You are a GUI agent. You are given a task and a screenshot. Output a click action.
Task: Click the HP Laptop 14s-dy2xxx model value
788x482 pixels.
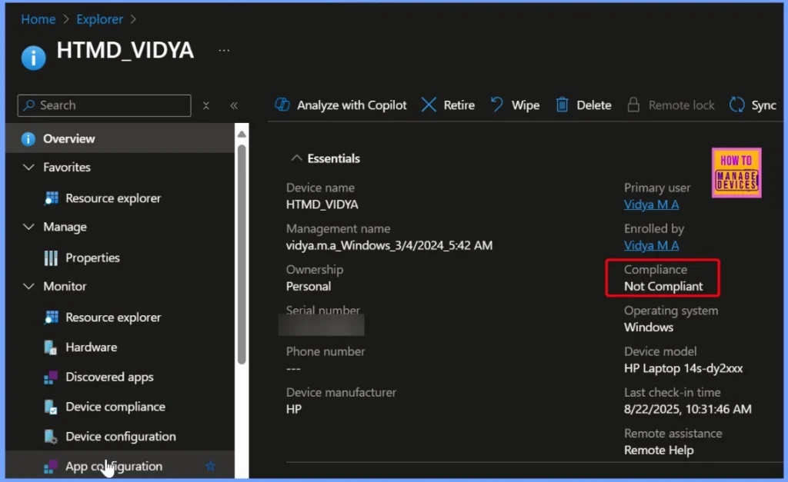[683, 368]
